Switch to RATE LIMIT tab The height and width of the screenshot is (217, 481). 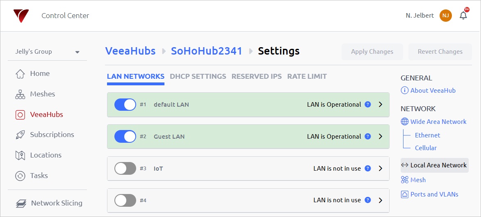(307, 76)
